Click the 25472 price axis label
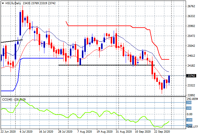Screen dimensions: 198x135 coord(191,36)
